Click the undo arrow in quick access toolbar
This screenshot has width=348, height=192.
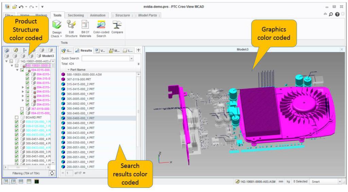tap(21, 6)
